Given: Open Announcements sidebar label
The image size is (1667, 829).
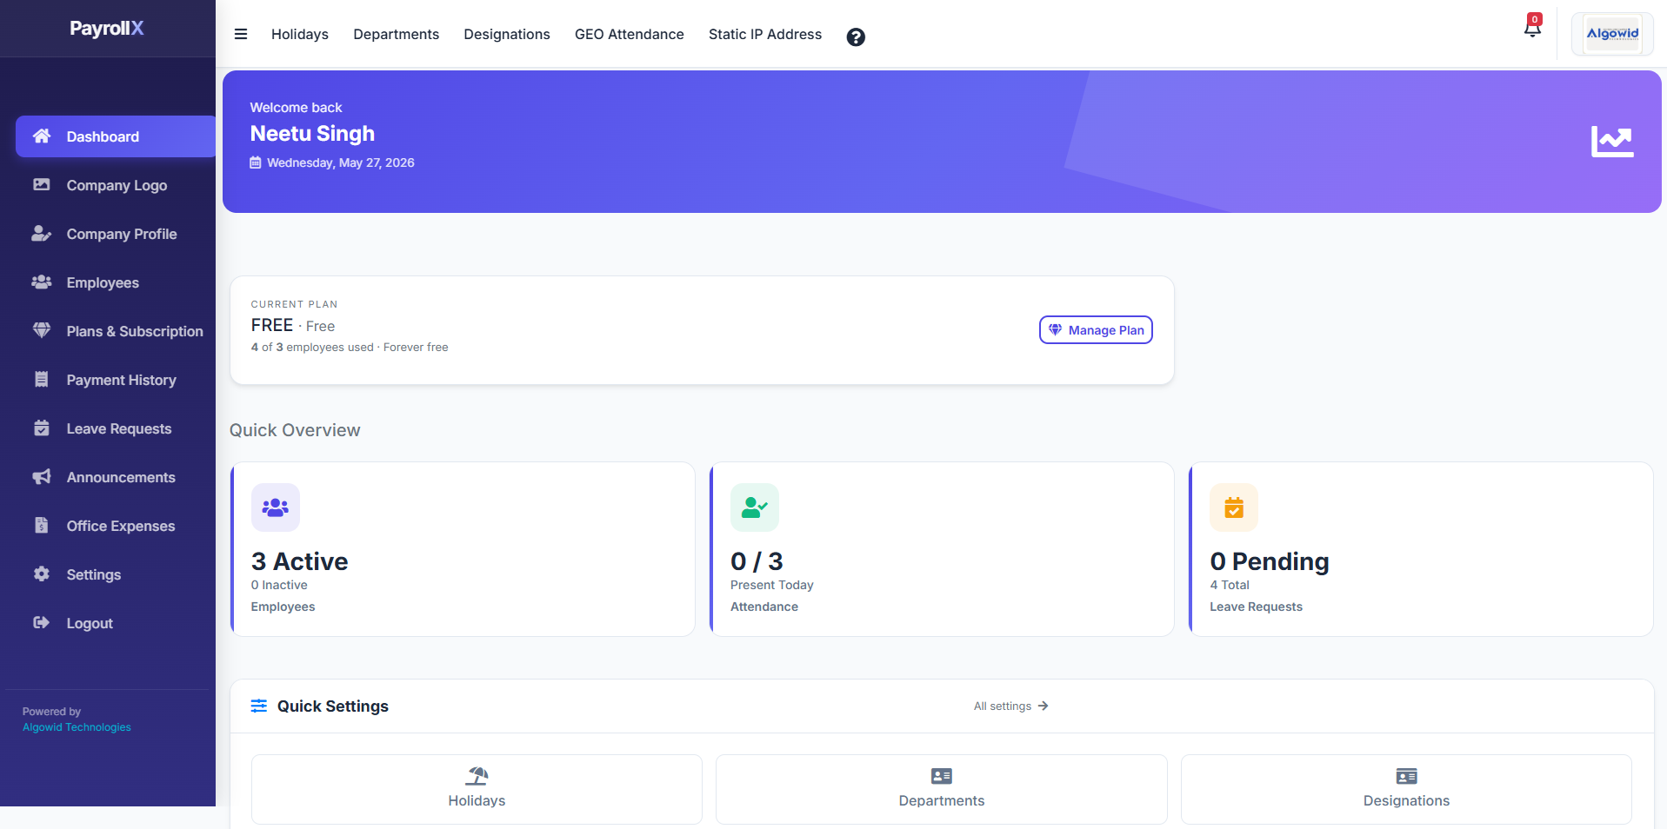Looking at the screenshot, I should coord(121,477).
